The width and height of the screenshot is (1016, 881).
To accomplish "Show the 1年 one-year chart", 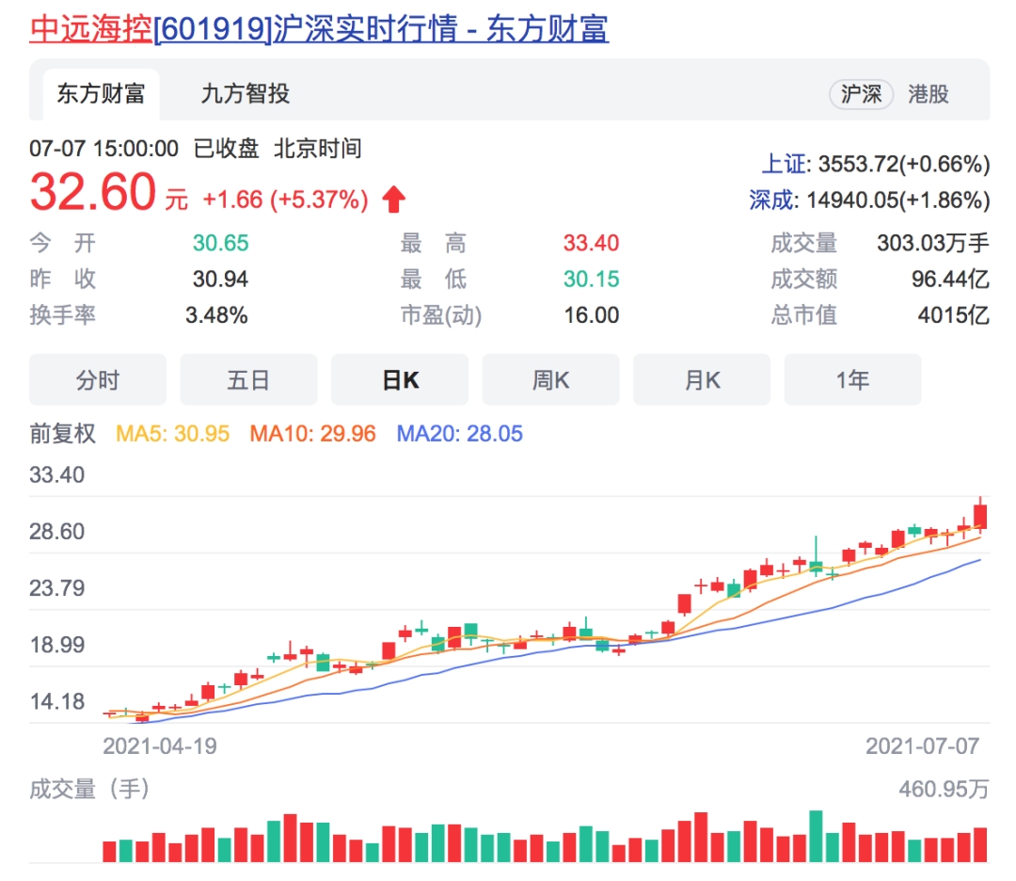I will tap(852, 380).
